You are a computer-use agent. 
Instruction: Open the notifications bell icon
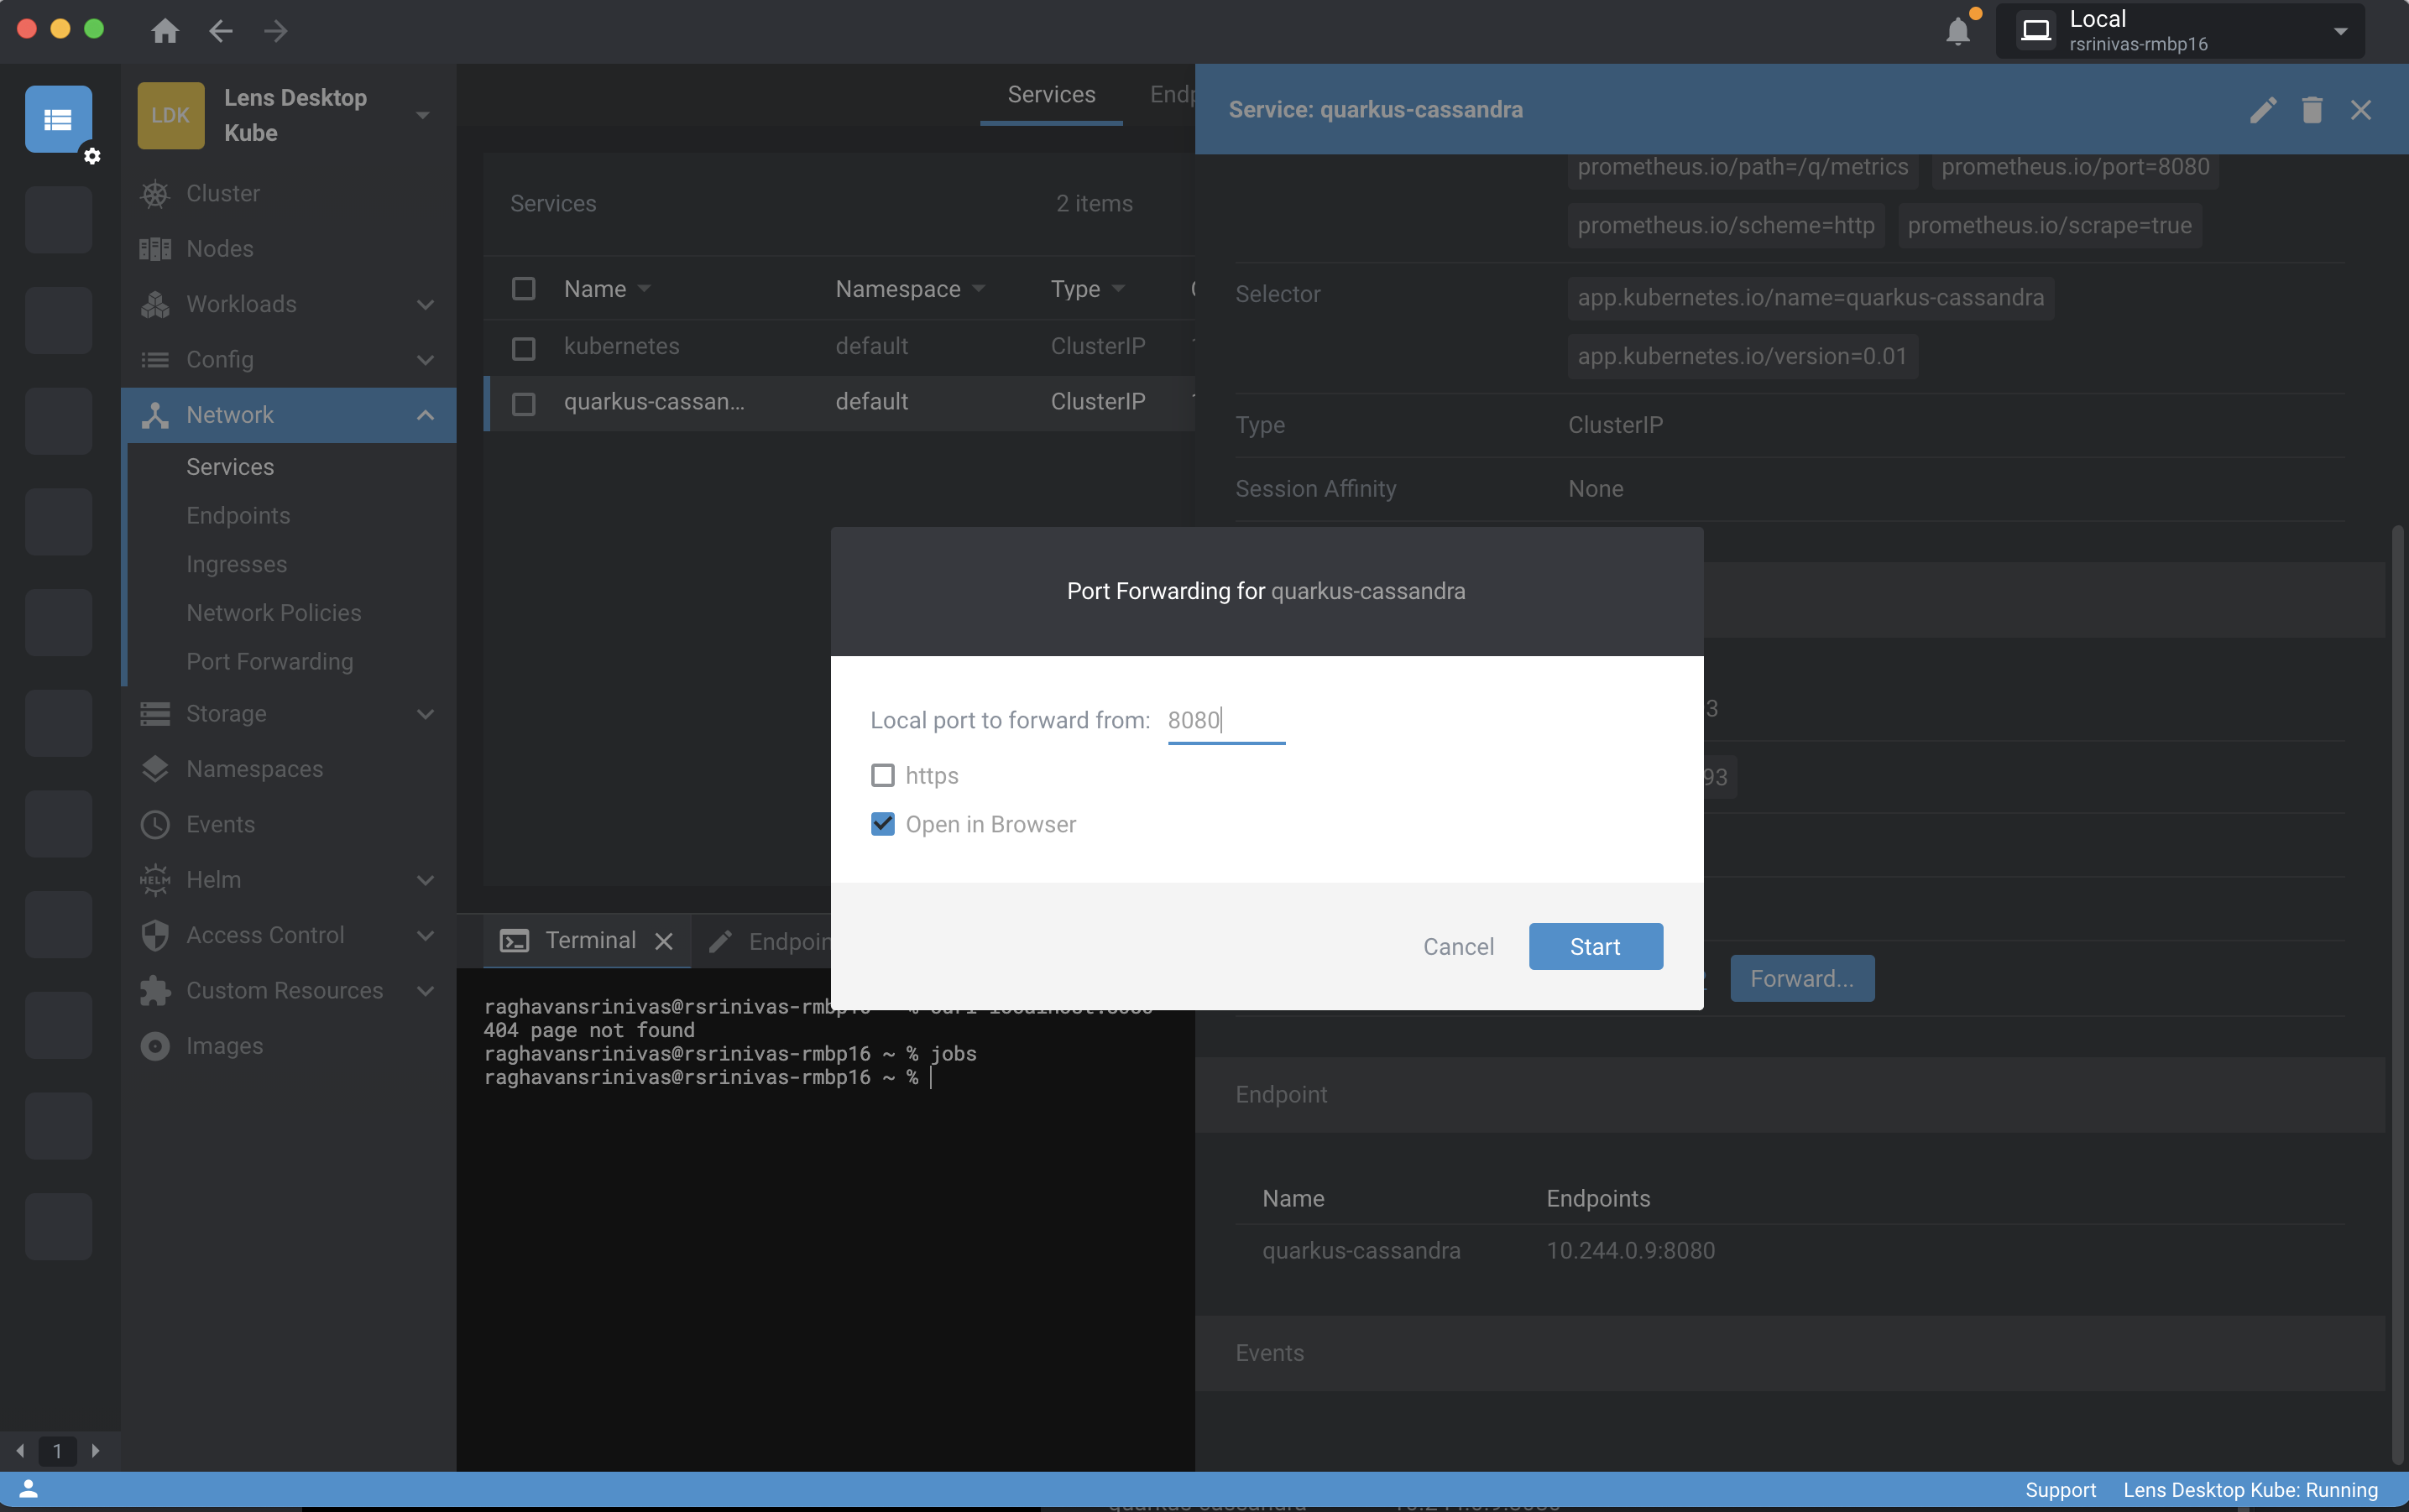click(1957, 31)
